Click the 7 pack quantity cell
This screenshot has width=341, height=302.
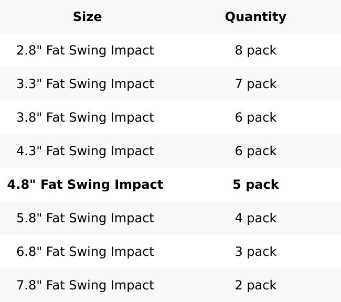[x=255, y=84]
